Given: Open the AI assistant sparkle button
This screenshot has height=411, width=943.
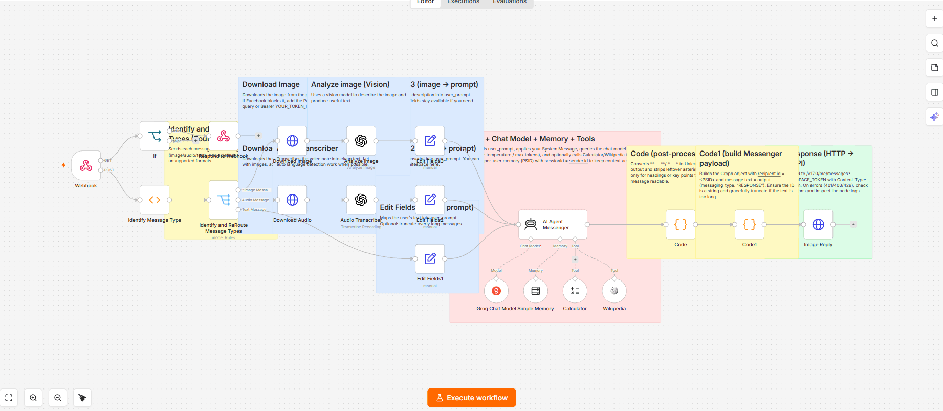Looking at the screenshot, I should (935, 117).
